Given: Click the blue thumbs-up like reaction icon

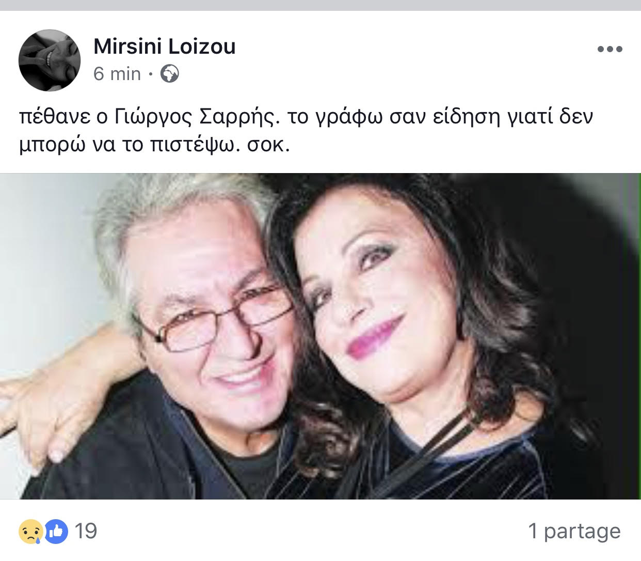Looking at the screenshot, I should 56,531.
